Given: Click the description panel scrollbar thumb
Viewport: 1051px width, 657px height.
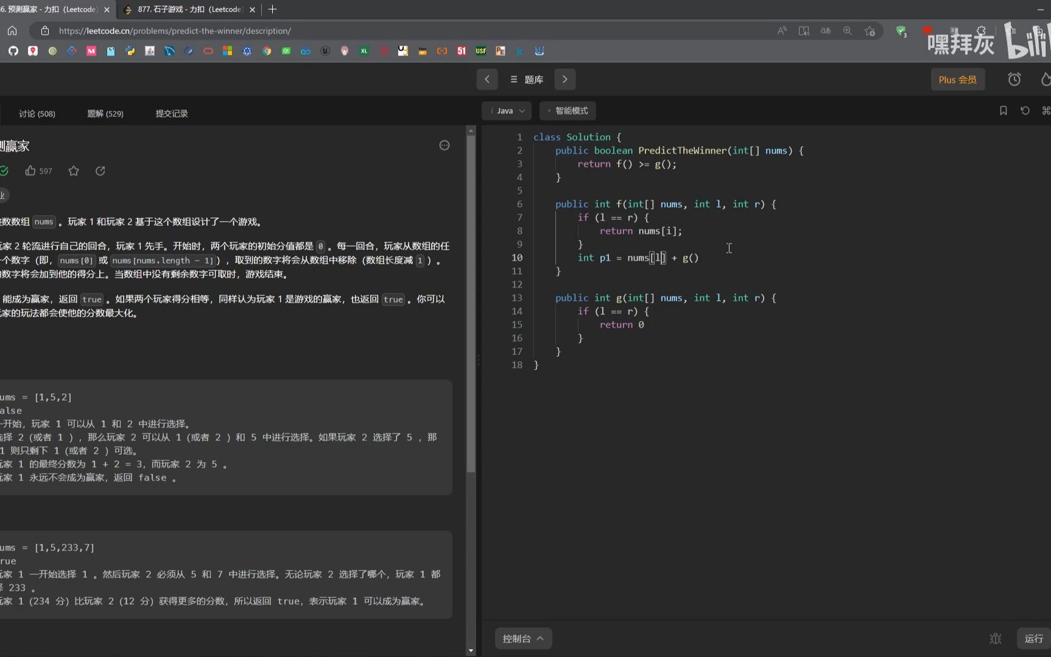Looking at the screenshot, I should pos(471,303).
